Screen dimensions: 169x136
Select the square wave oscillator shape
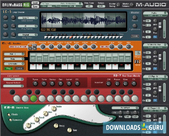(34, 46)
